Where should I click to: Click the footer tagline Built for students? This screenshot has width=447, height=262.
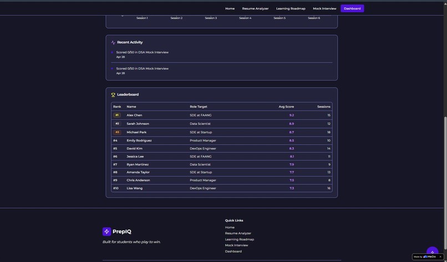click(131, 242)
